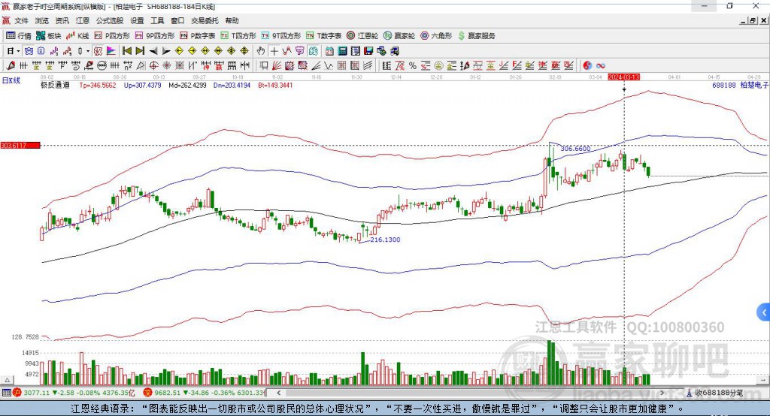Open the 9T四方形 tool
The height and width of the screenshot is (416, 770).
tap(281, 36)
